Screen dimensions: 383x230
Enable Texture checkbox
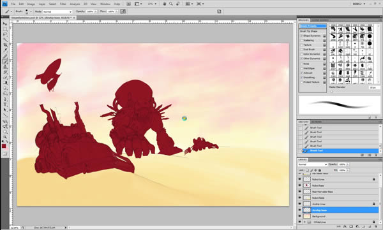[302, 45]
